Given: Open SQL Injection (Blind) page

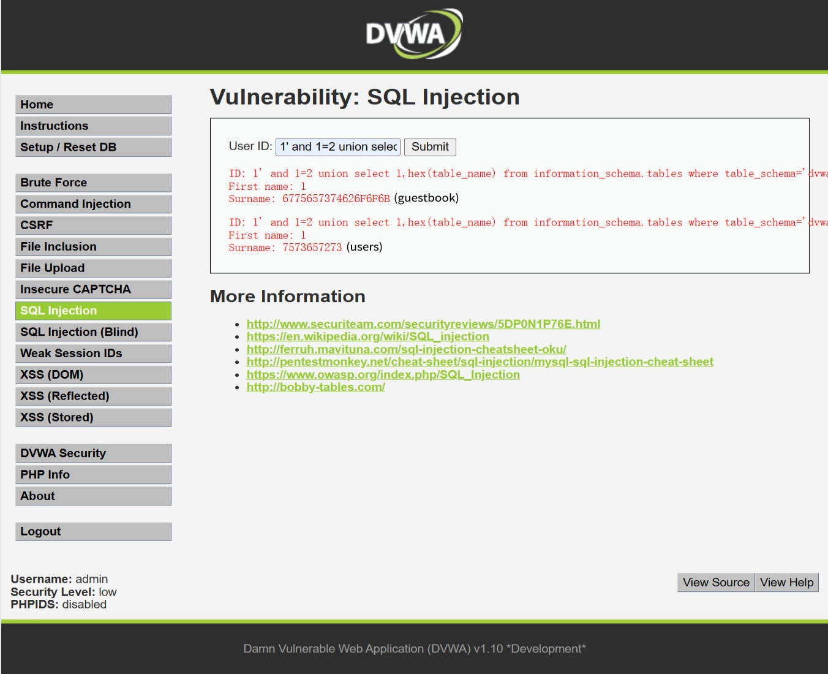Looking at the screenshot, I should coord(93,332).
